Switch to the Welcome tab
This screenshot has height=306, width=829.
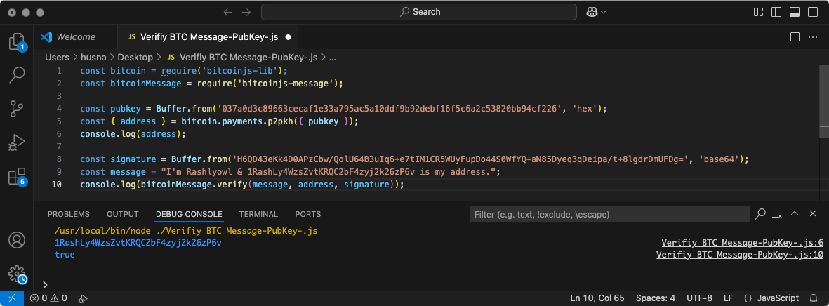[76, 37]
